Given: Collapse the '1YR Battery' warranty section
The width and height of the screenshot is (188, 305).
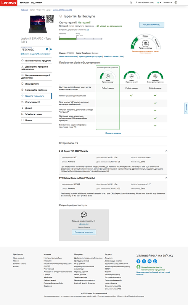Looking at the screenshot, I should pyautogui.click(x=166, y=178).
